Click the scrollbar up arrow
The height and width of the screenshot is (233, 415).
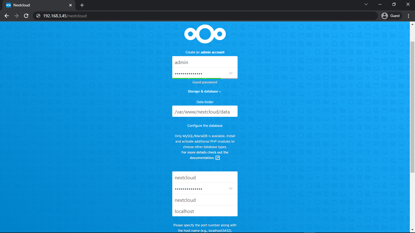coord(413,24)
